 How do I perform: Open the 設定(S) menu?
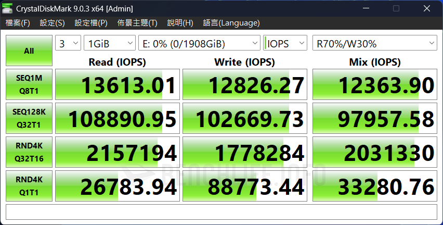click(53, 23)
